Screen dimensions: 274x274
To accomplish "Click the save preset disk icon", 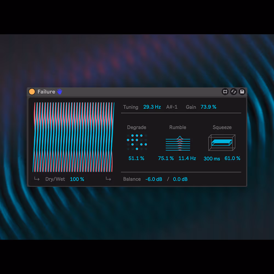I will [242, 92].
